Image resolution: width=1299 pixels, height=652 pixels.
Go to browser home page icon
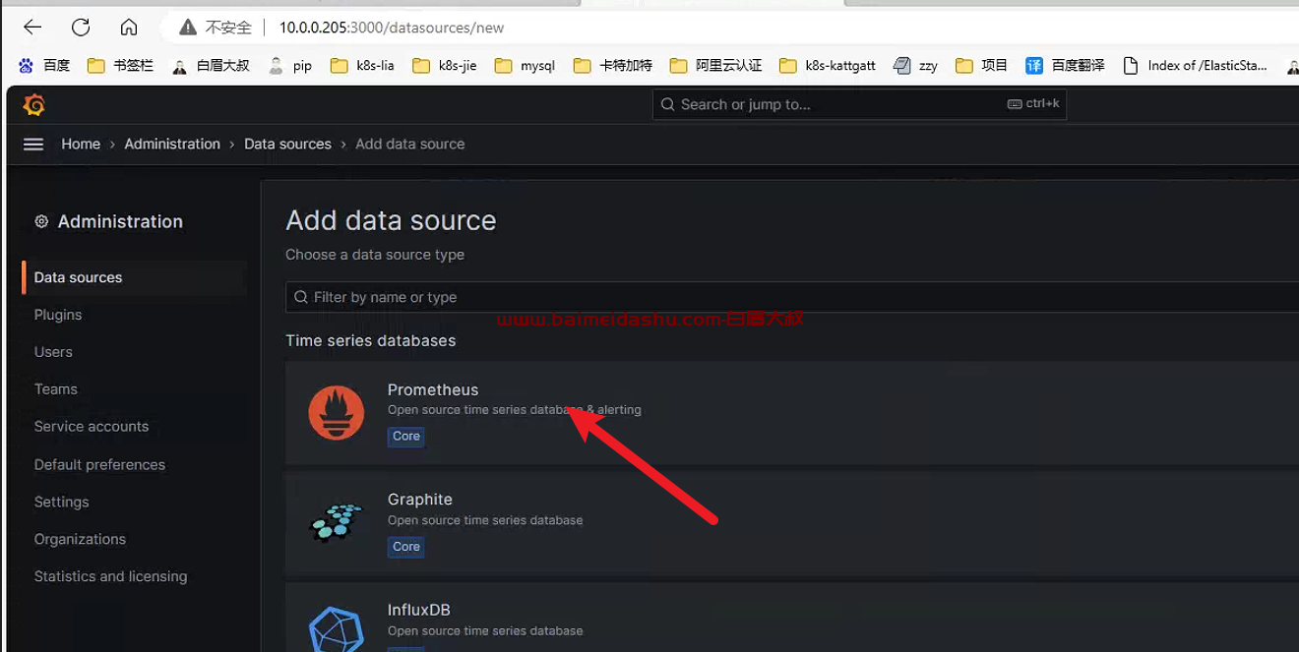(x=129, y=28)
